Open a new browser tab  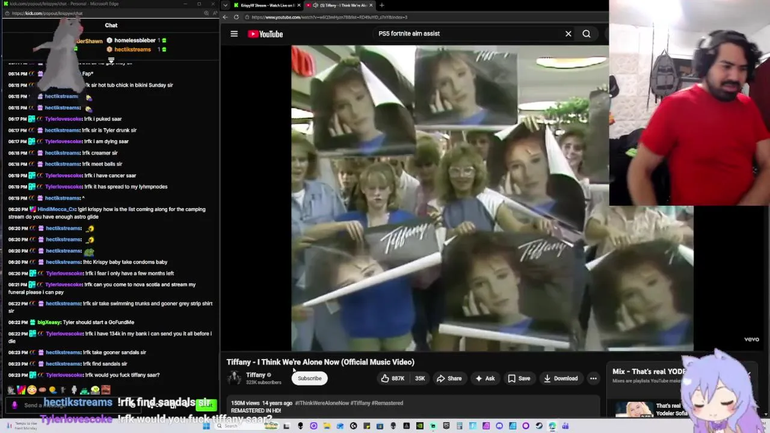tap(381, 5)
